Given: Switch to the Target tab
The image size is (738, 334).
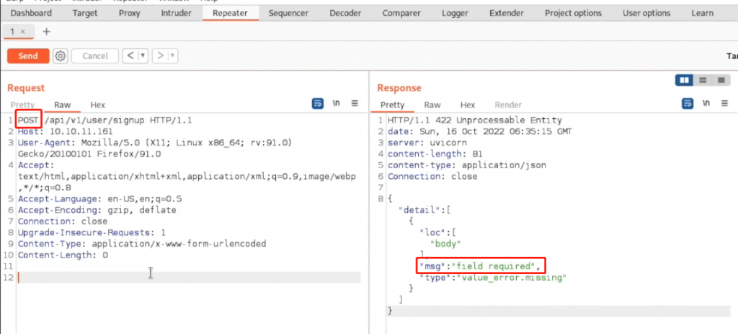Looking at the screenshot, I should point(85,13).
